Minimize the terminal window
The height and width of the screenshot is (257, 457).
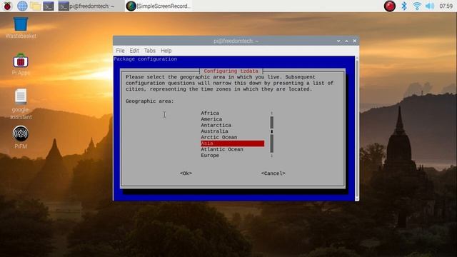click(x=338, y=41)
